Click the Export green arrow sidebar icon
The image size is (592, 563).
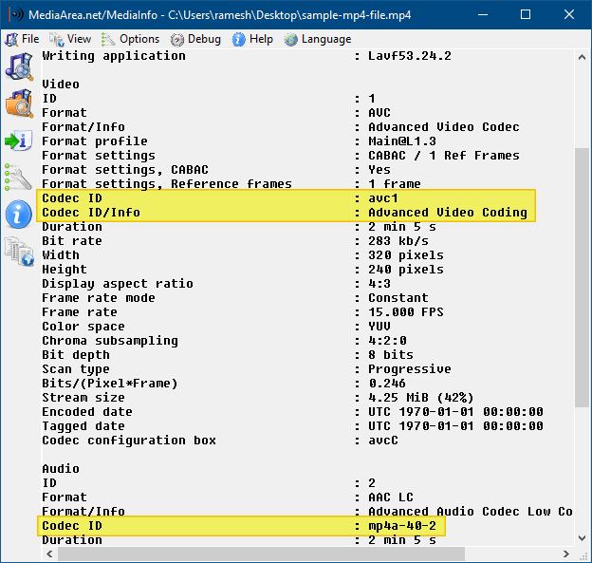click(18, 141)
